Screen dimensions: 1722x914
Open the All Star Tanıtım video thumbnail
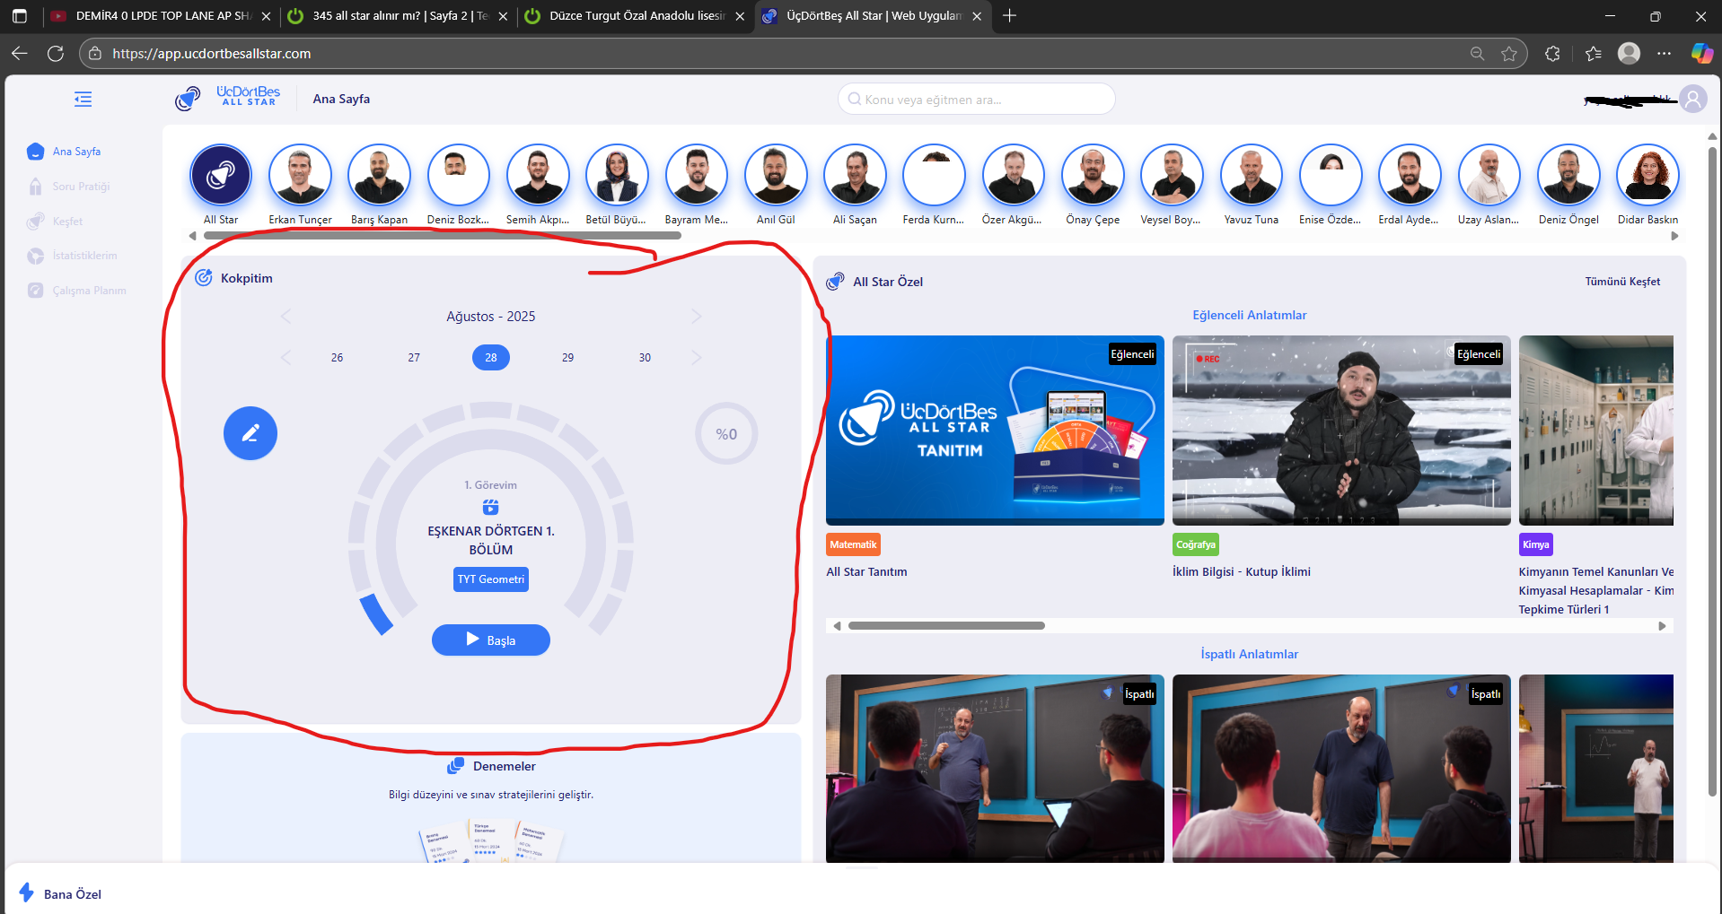pyautogui.click(x=995, y=431)
